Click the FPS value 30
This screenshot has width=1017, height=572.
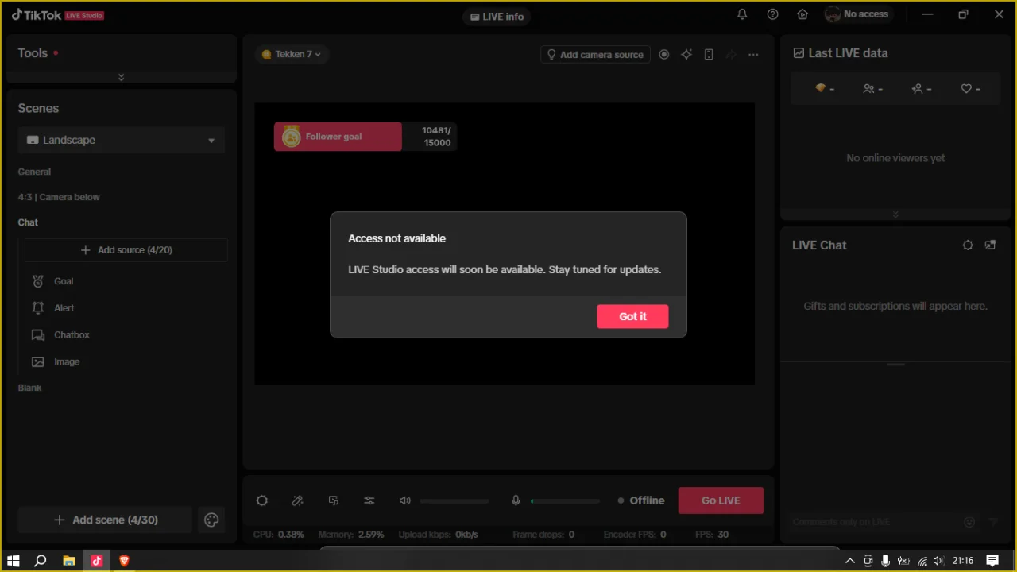click(723, 535)
